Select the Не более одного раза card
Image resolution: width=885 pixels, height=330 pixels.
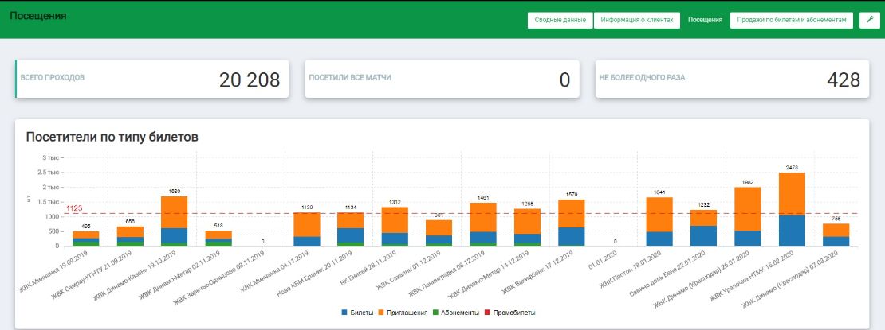coord(731,79)
